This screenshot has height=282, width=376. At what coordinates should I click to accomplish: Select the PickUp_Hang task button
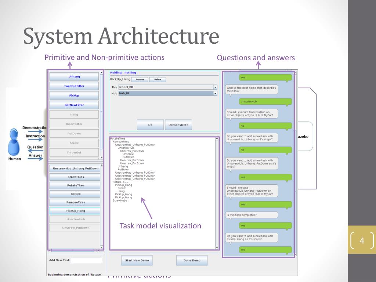[x=75, y=211]
